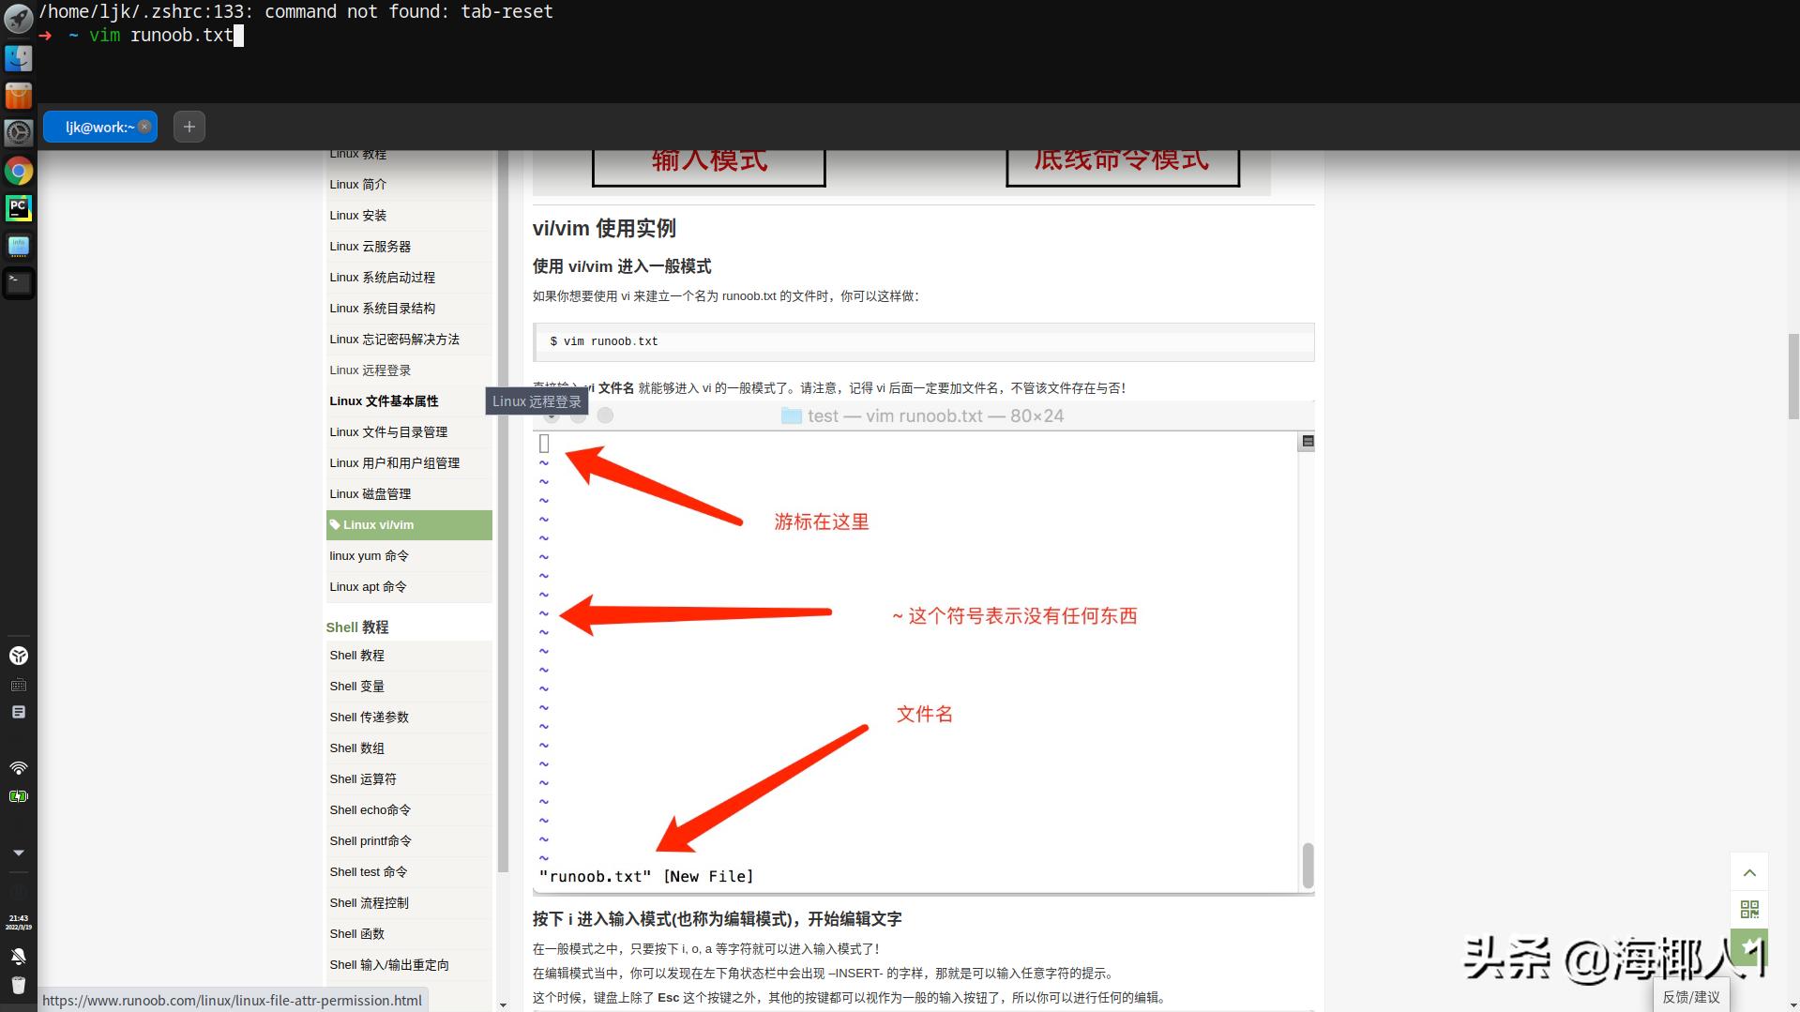Open system settings via the gear icon
This screenshot has height=1012, width=1800.
point(19,132)
